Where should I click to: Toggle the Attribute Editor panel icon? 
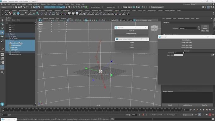(208, 7)
